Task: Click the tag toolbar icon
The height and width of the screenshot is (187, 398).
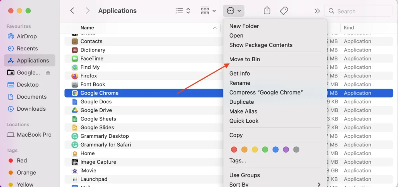Action: [284, 11]
